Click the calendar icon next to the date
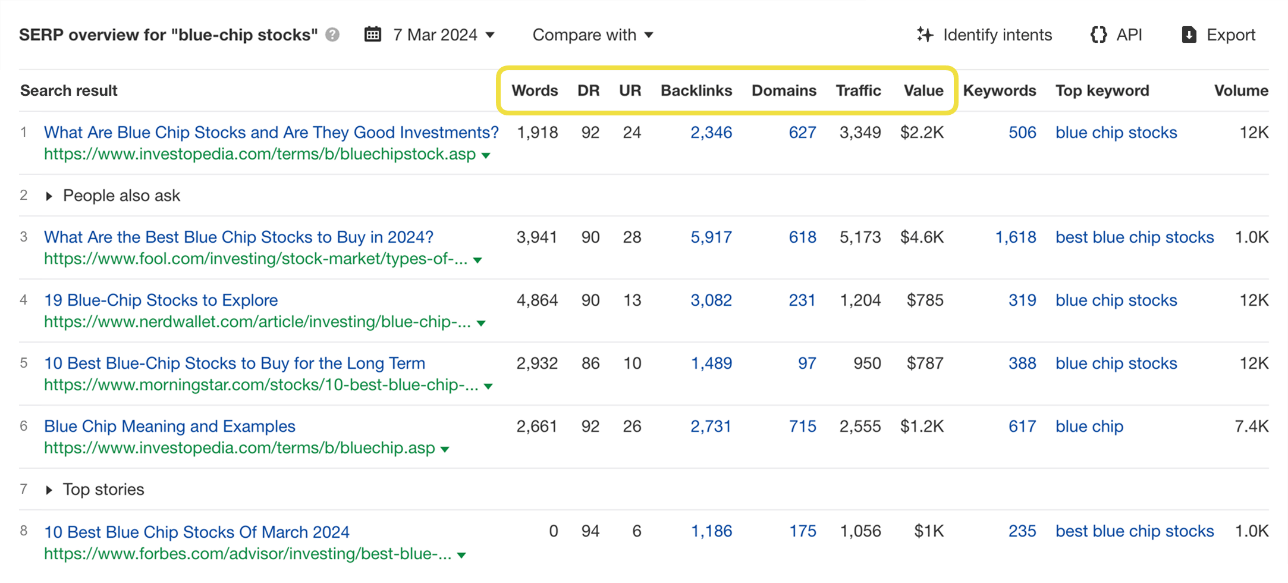Image resolution: width=1288 pixels, height=583 pixels. tap(372, 35)
